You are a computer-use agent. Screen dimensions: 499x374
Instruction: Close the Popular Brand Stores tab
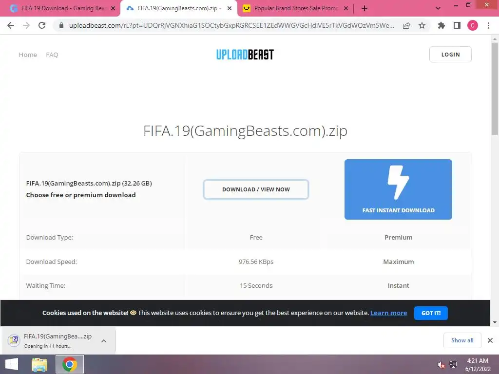pos(346,9)
